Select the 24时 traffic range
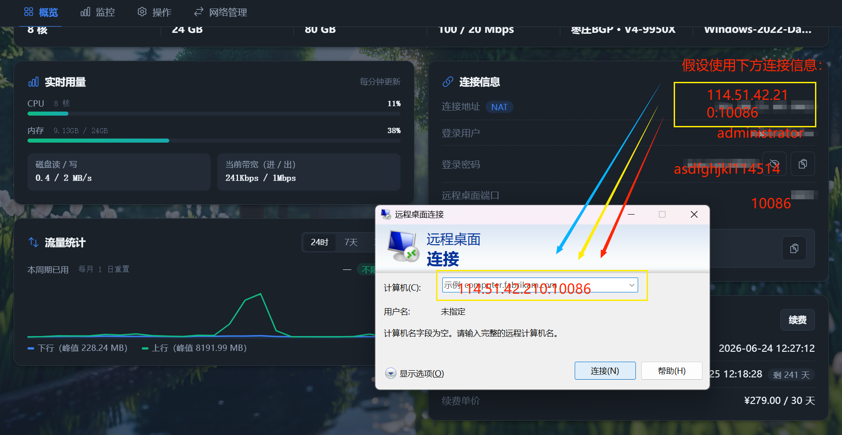Image resolution: width=842 pixels, height=435 pixels. [319, 242]
